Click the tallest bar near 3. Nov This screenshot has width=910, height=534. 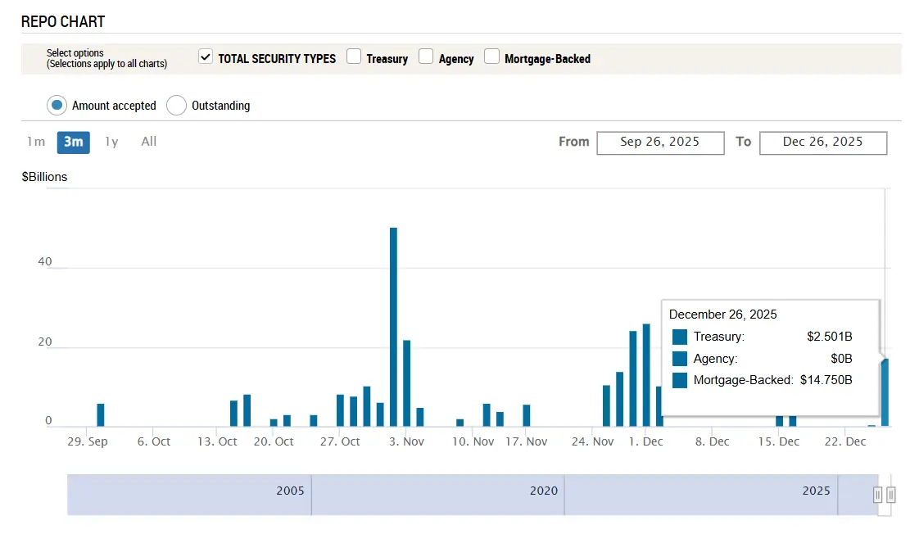(x=393, y=328)
